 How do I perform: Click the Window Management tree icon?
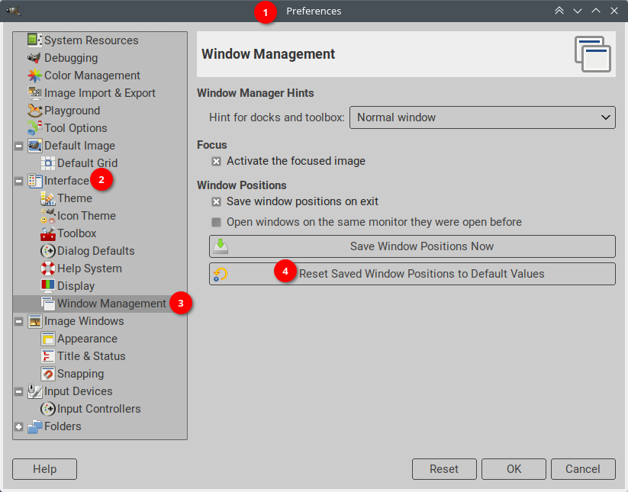pos(47,304)
